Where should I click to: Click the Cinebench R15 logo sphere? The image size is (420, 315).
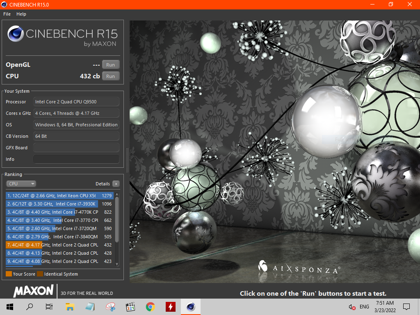(x=16, y=34)
